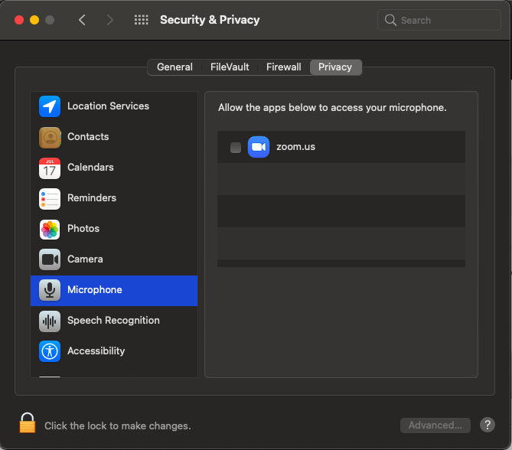
Task: Choose the Reminders list icon
Action: pos(50,198)
